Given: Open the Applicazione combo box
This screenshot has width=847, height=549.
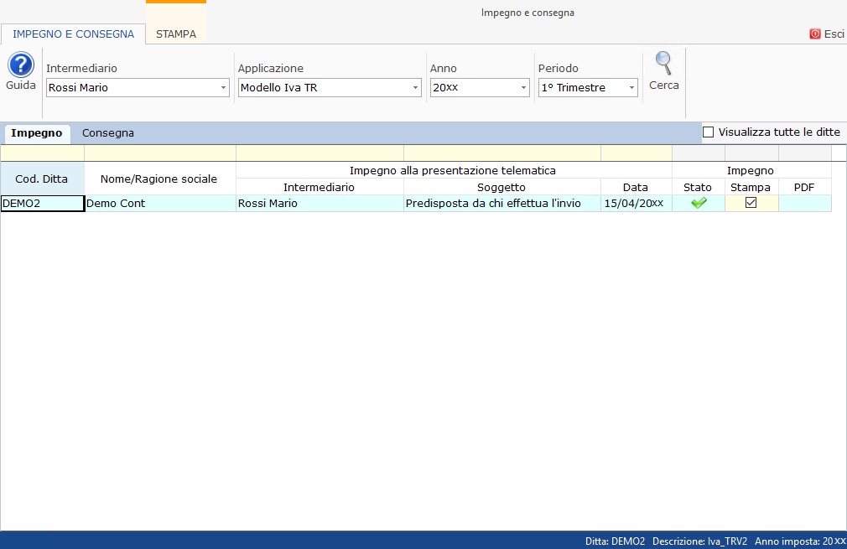Looking at the screenshot, I should (415, 88).
